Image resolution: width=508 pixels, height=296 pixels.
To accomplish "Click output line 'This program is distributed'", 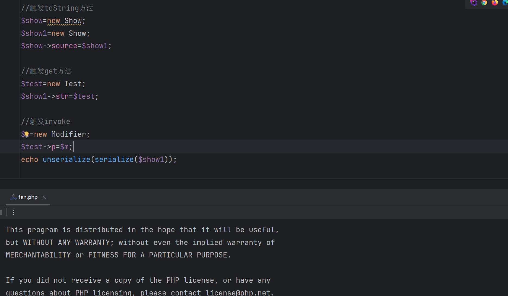I will (142, 230).
